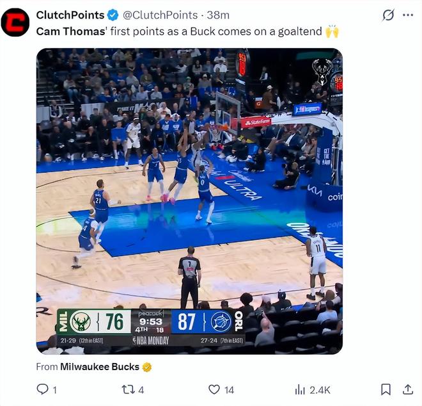Repost using the retweet arrows icon
Viewport: 422px width, 406px height.
(x=128, y=389)
